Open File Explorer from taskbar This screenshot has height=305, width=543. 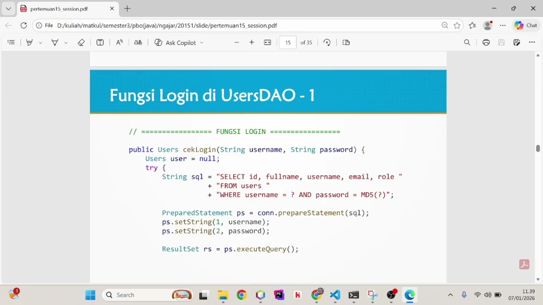[x=223, y=295]
